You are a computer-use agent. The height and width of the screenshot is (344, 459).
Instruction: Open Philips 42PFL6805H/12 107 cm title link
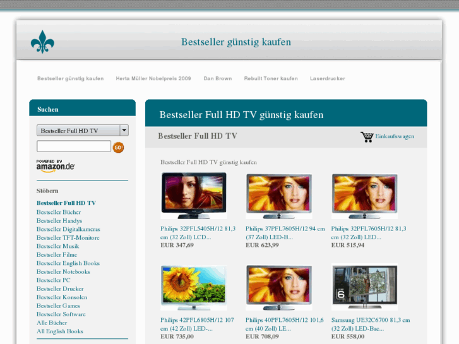[197, 324]
